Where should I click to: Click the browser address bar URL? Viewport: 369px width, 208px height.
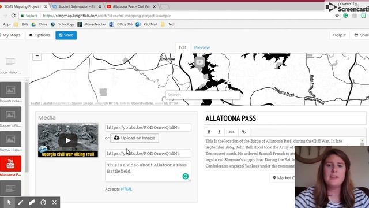click(x=107, y=16)
